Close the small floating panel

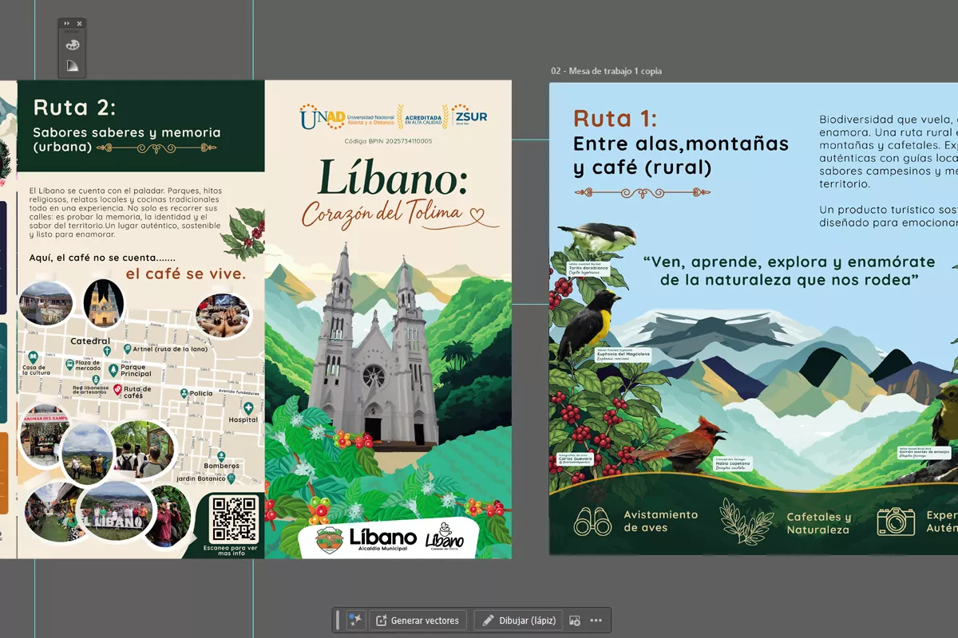(79, 24)
